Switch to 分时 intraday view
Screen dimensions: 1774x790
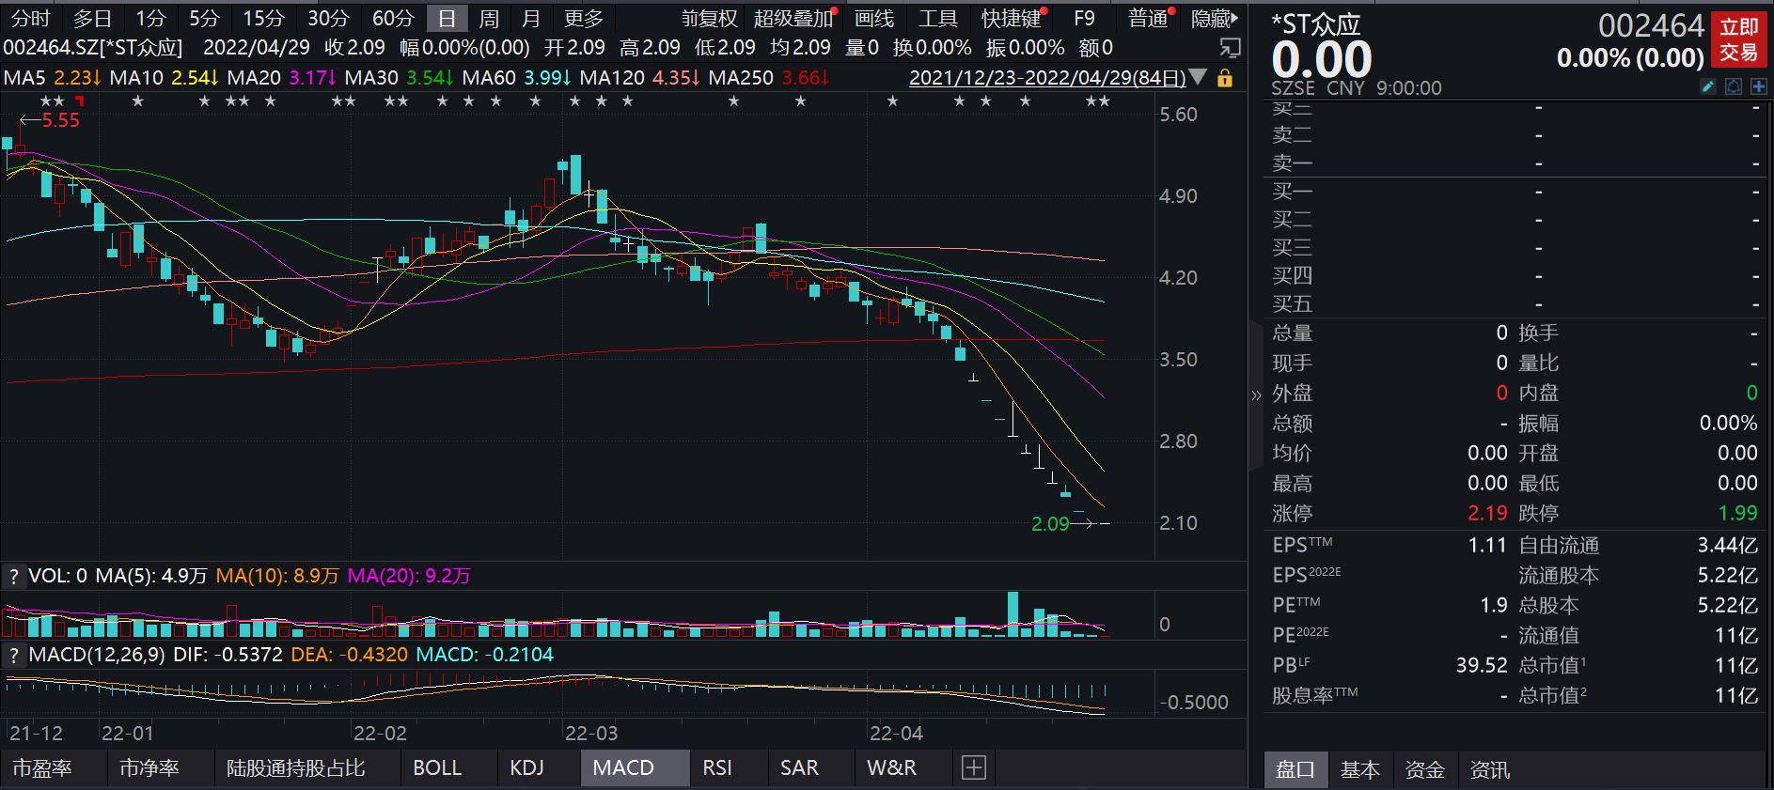coord(30,18)
